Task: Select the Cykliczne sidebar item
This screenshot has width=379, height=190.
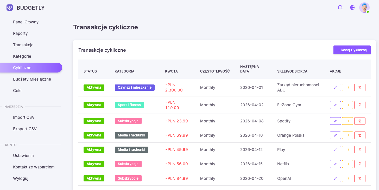Action: [x=31, y=68]
